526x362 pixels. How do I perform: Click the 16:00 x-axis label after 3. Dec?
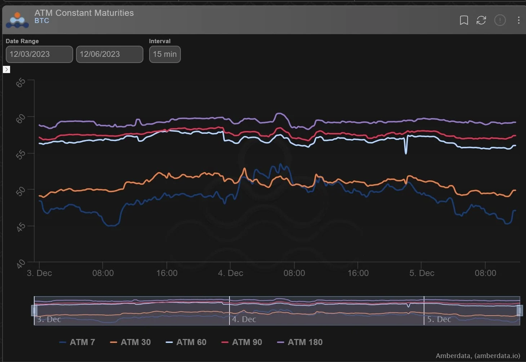(x=167, y=273)
